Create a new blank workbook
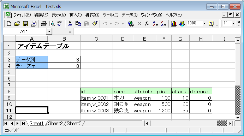The image size is (244, 136). click(9, 24)
